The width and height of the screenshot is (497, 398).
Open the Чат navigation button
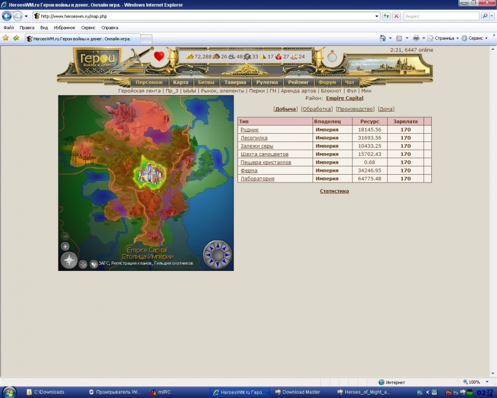pos(350,82)
